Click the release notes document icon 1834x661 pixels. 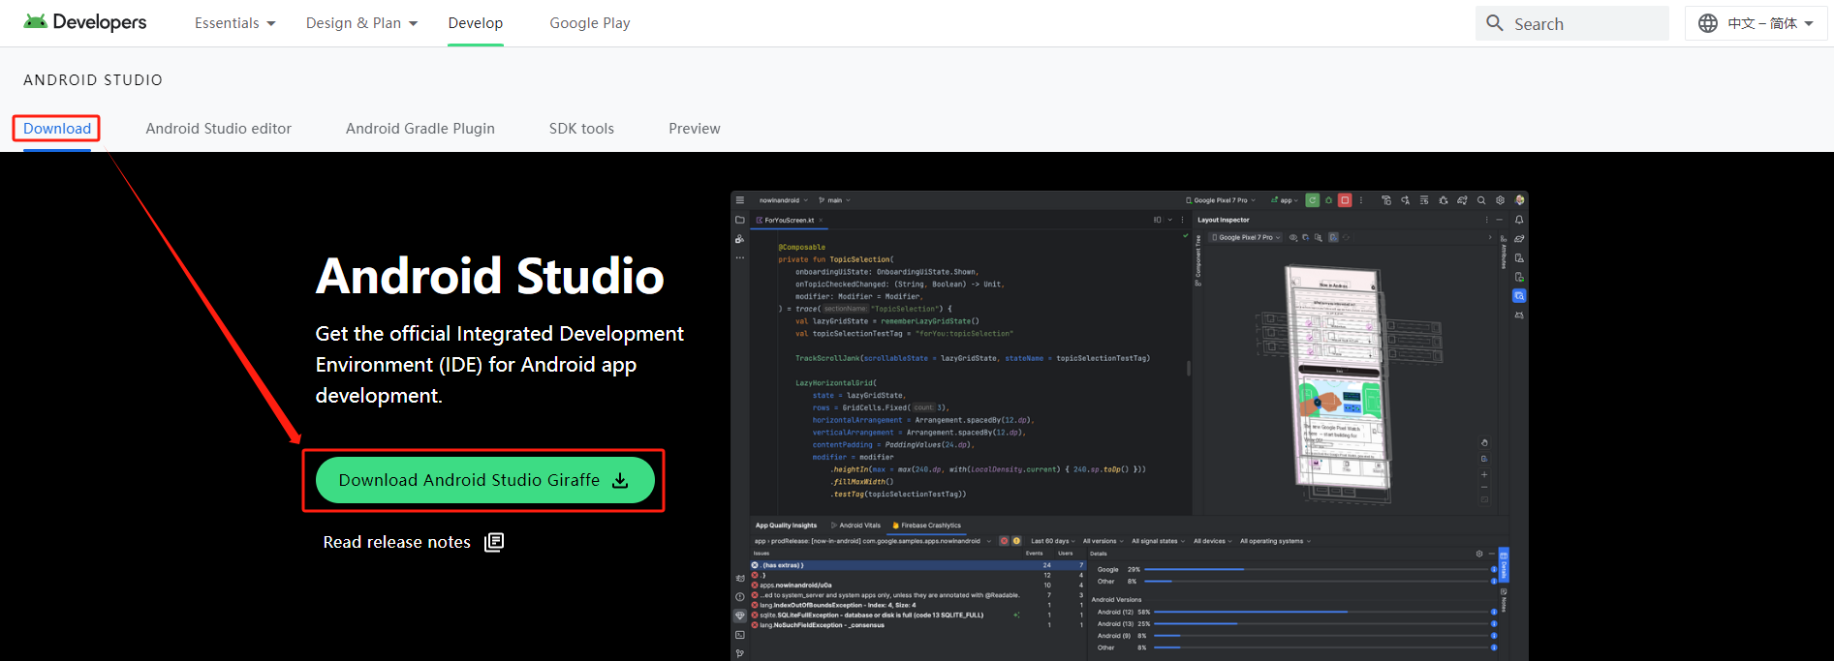coord(494,542)
